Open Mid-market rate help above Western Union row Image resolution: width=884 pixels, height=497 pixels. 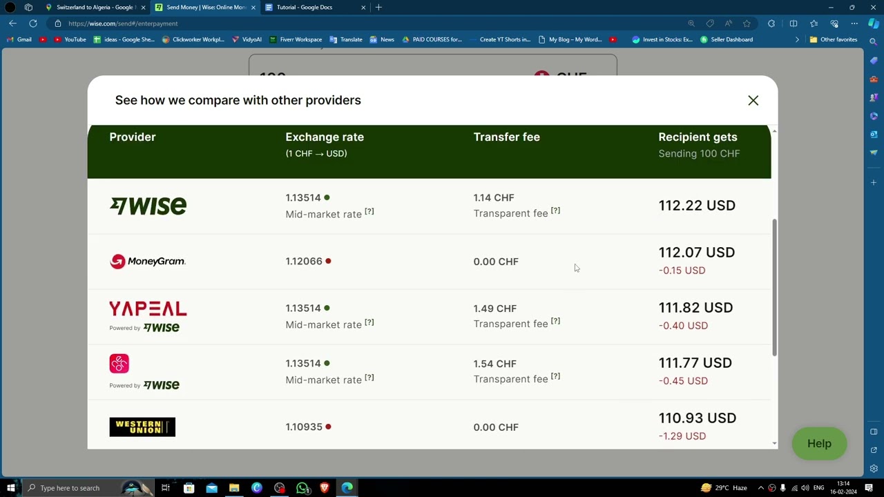(x=369, y=378)
